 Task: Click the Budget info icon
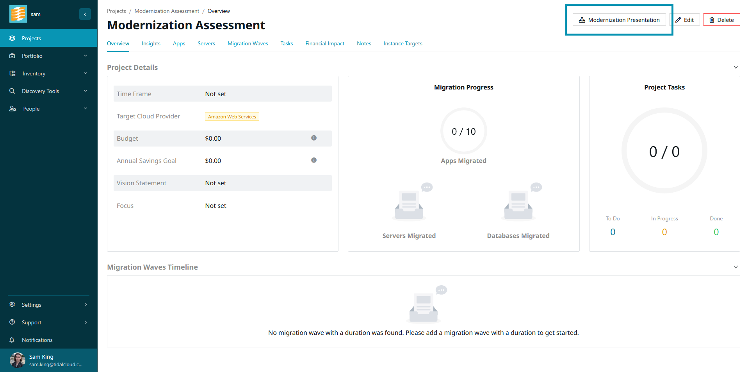click(x=313, y=138)
